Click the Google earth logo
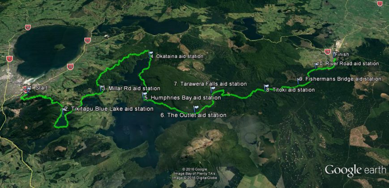The width and height of the screenshot is (389, 188). [x=355, y=170]
